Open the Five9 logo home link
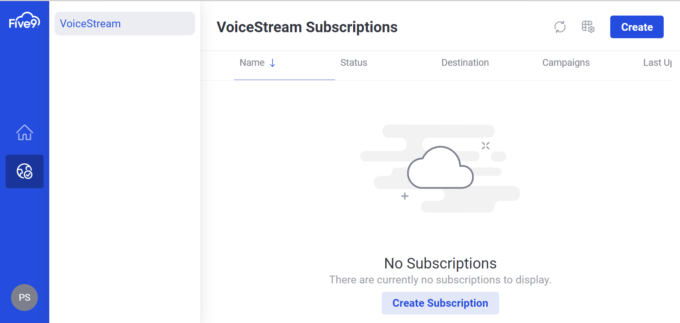 [x=24, y=20]
